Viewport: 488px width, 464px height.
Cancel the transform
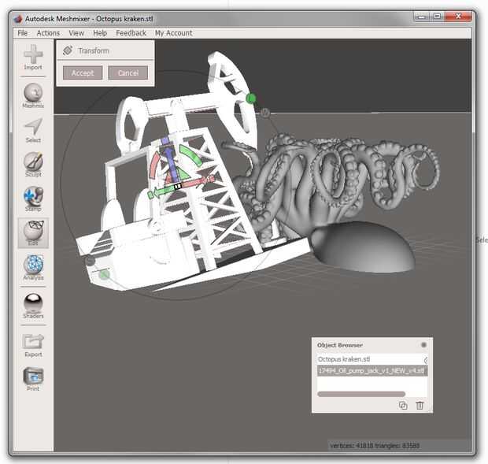(x=128, y=73)
